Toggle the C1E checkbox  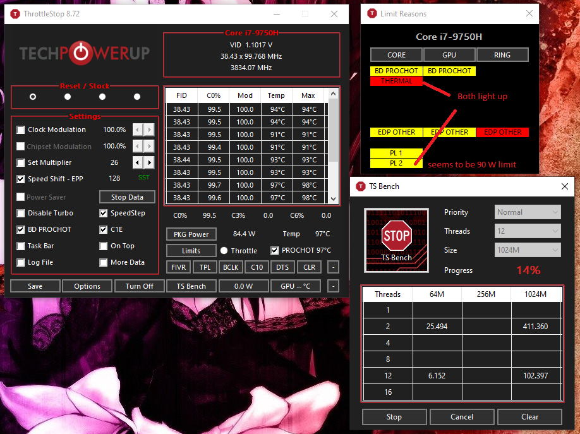pyautogui.click(x=104, y=229)
